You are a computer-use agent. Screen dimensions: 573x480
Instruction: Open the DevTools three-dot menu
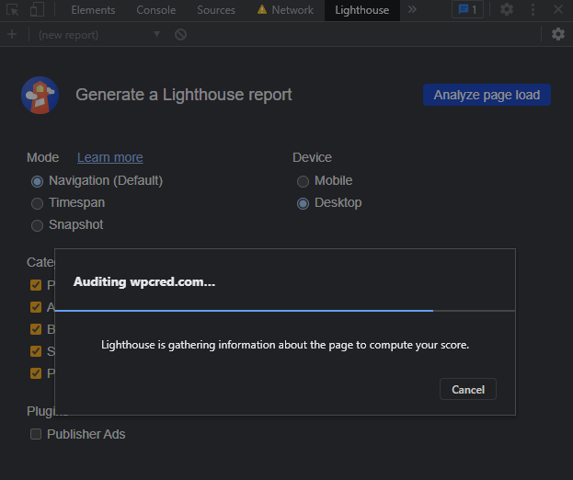click(533, 9)
